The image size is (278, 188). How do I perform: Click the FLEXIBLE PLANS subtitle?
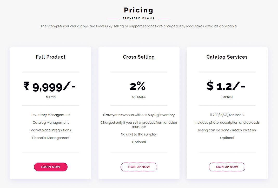point(138,18)
